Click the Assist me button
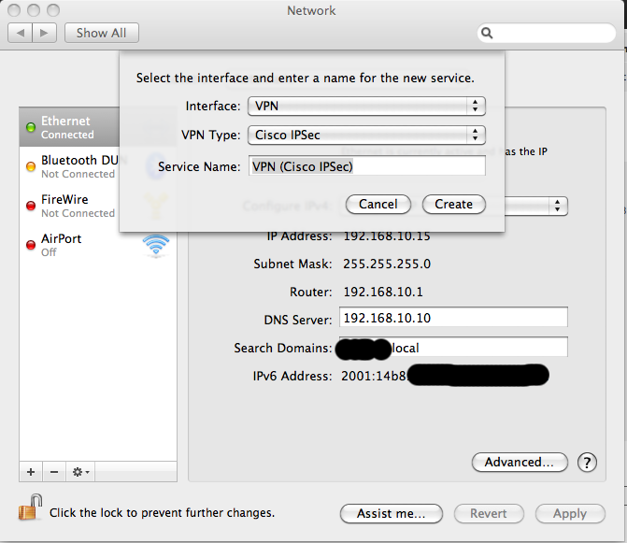 click(392, 513)
